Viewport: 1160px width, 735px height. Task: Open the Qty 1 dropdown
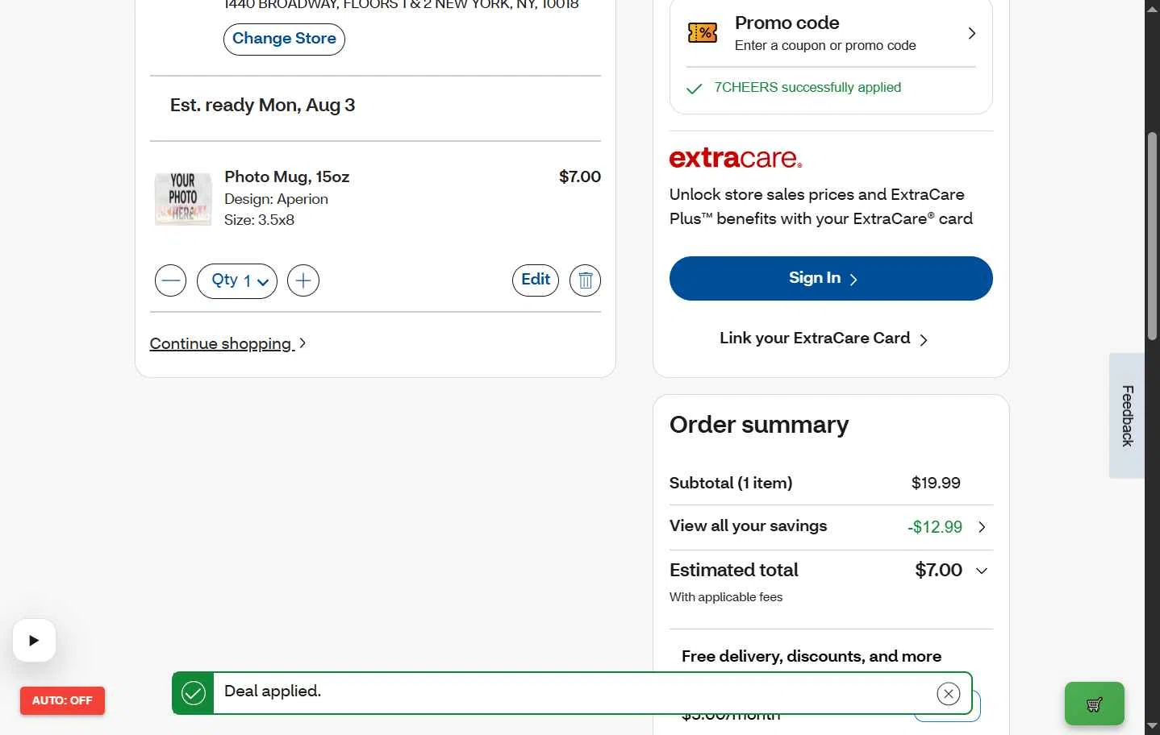tap(237, 280)
